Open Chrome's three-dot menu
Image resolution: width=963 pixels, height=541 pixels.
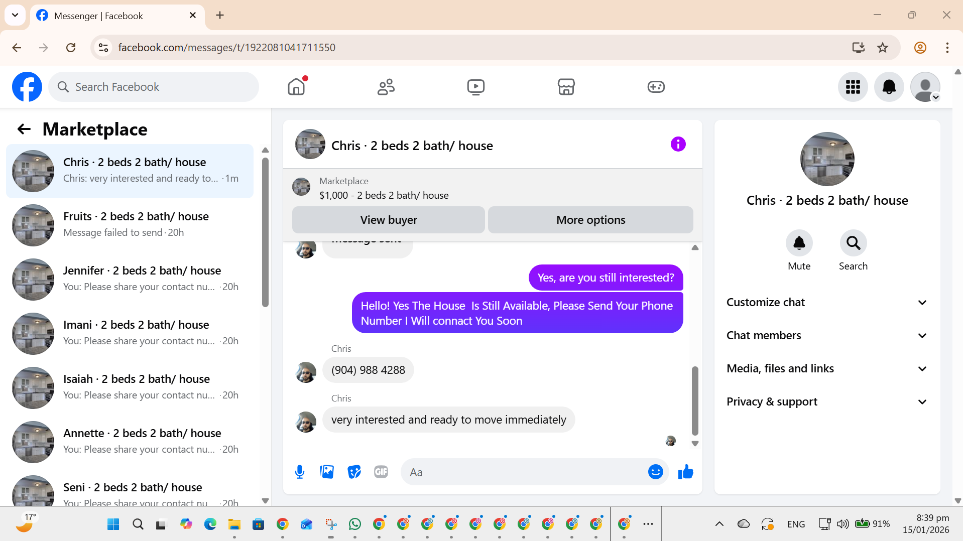[947, 48]
